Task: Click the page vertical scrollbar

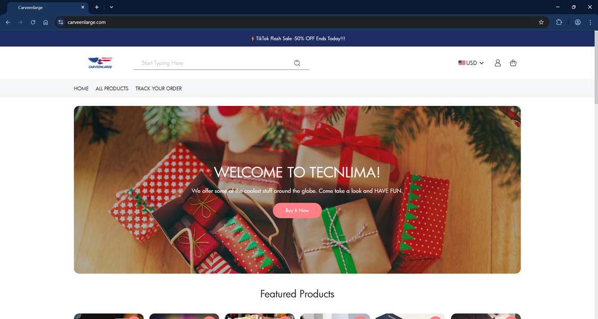Action: point(596,67)
